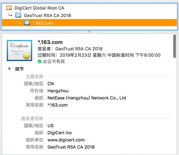This screenshot has height=155, width=179.
Task: Click the bold *.163.com title
Action: (50, 42)
